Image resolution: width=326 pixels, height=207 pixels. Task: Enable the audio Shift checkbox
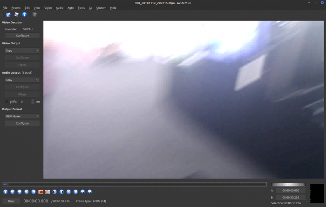tap(7, 101)
